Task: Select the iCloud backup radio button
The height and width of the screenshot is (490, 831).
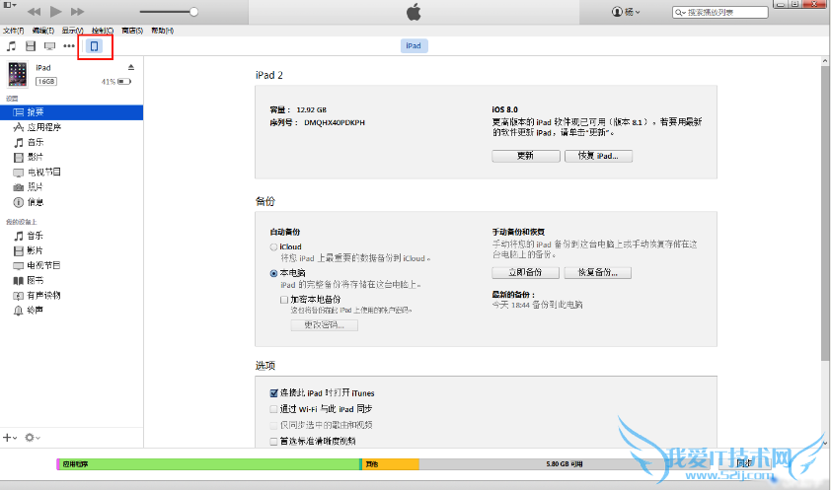Action: 273,247
